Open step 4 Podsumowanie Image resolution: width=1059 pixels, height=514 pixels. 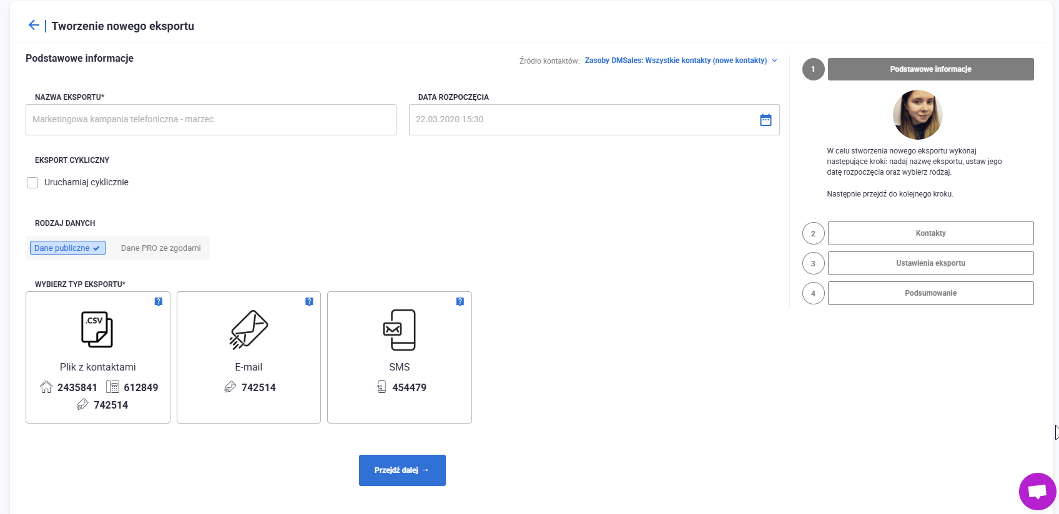(930, 293)
